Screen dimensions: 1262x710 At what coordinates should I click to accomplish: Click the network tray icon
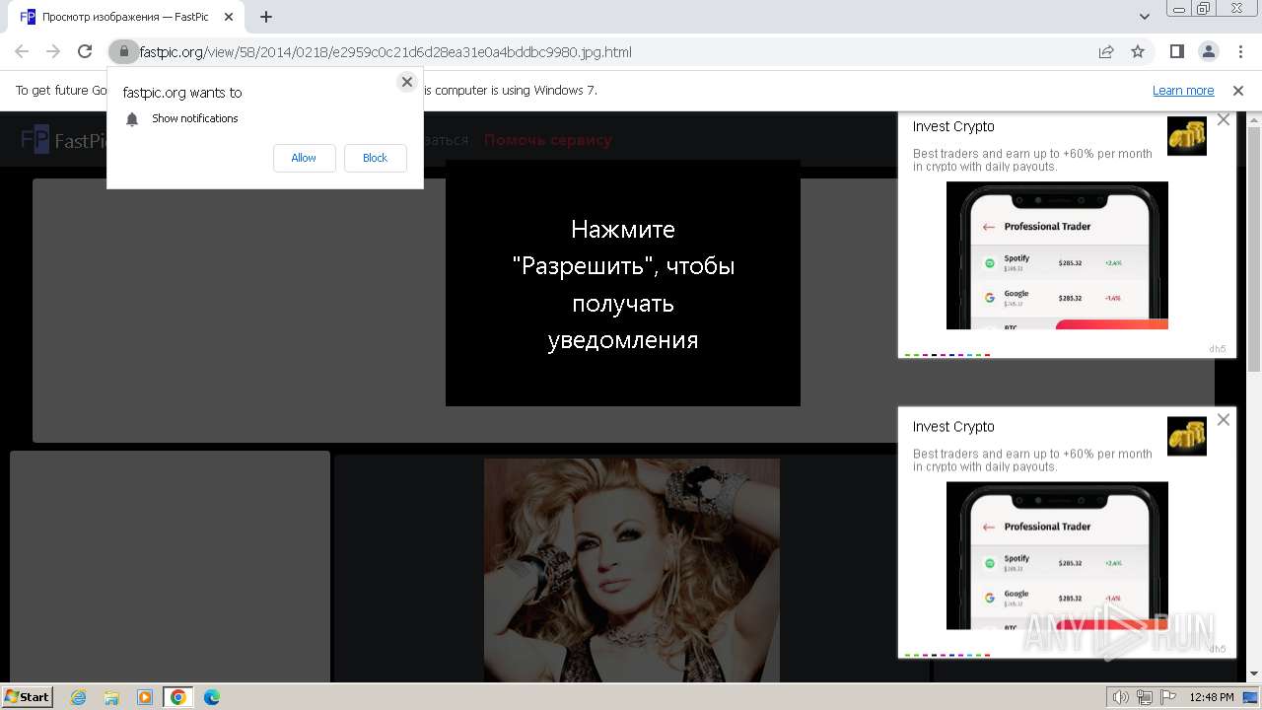pyautogui.click(x=1145, y=697)
